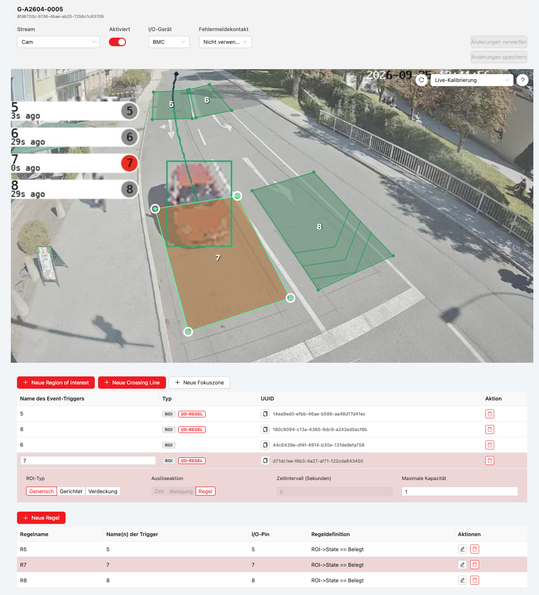The image size is (539, 595).
Task: Click Neue Regel button
Action: point(41,518)
